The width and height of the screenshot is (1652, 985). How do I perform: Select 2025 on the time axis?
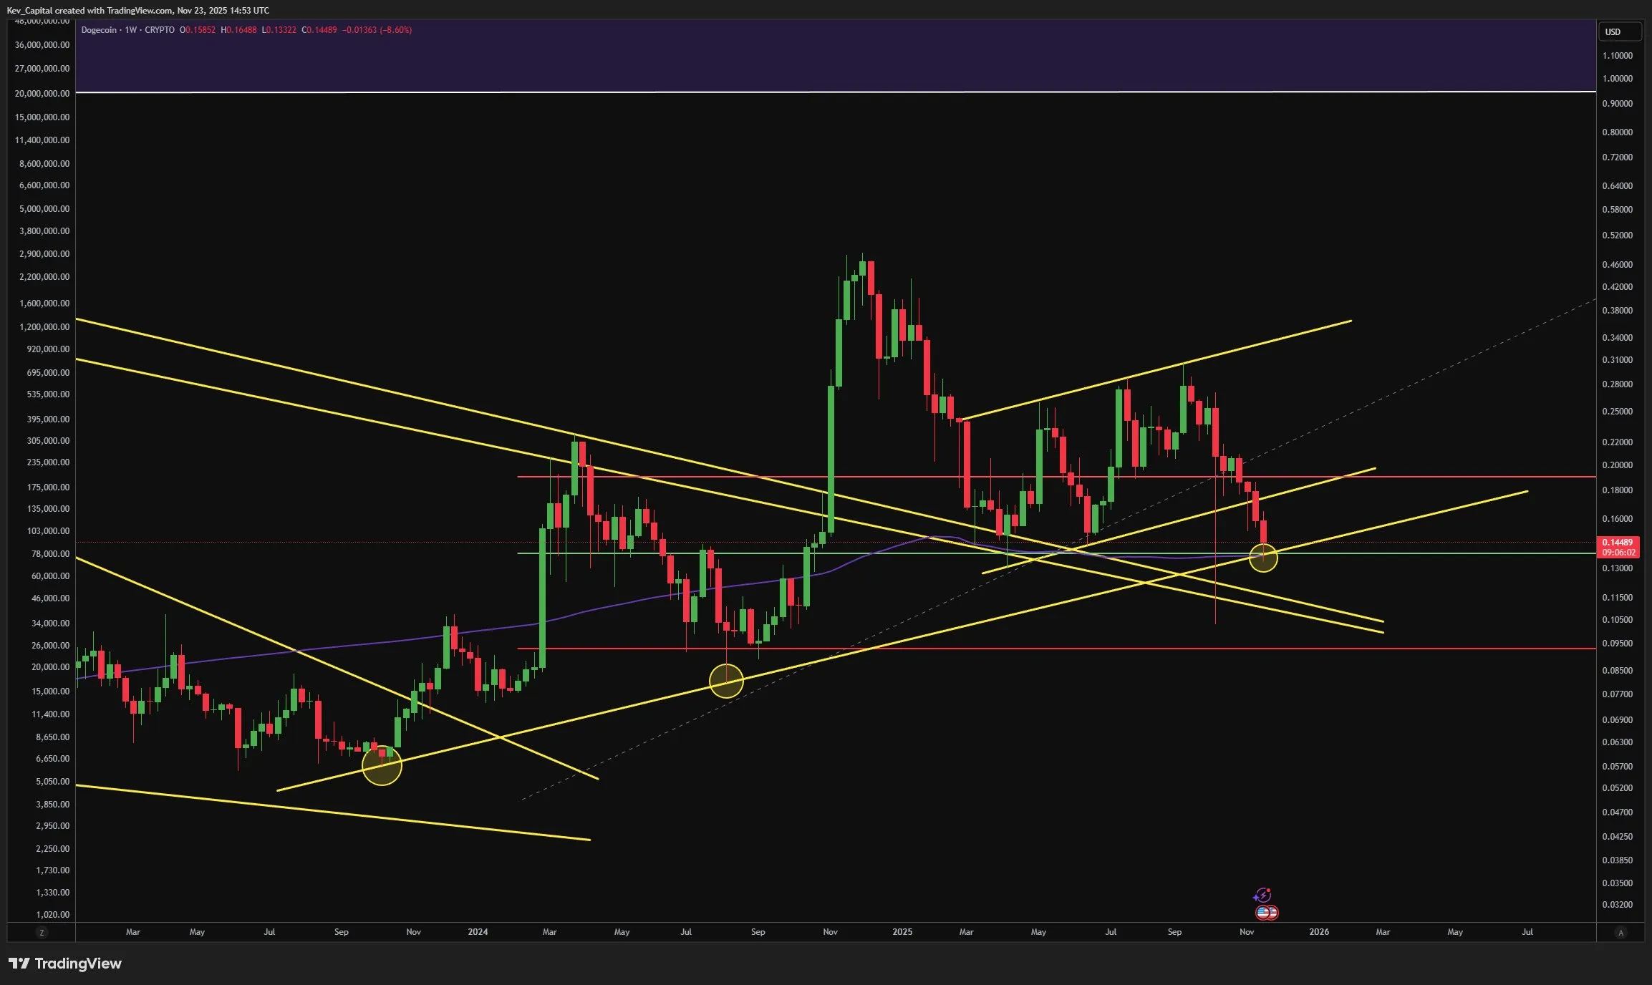pos(902,932)
